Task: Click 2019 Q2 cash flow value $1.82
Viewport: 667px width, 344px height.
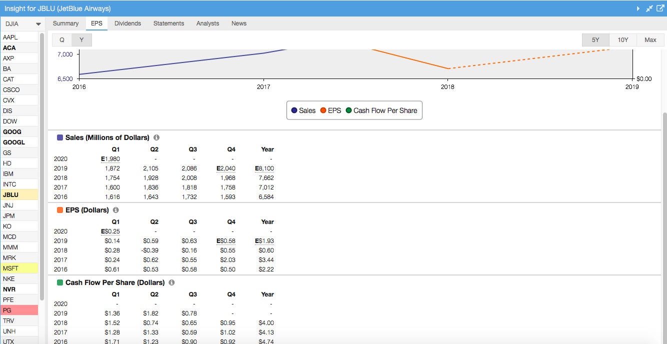Action: (150, 313)
